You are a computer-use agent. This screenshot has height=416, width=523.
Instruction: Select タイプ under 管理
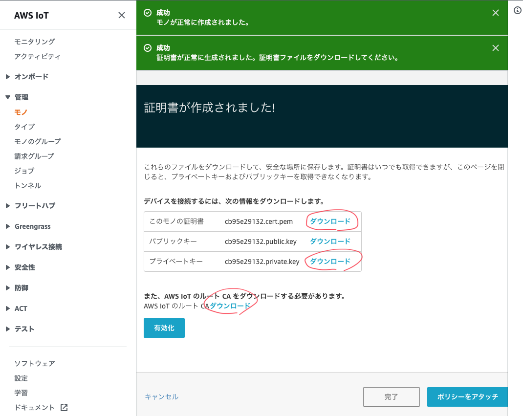coord(24,127)
